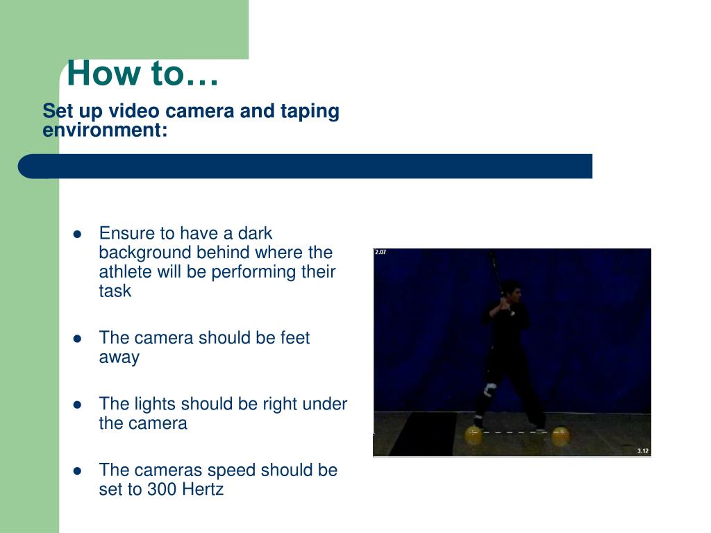Click the batter video thumbnail
711x533 pixels.
512,352
